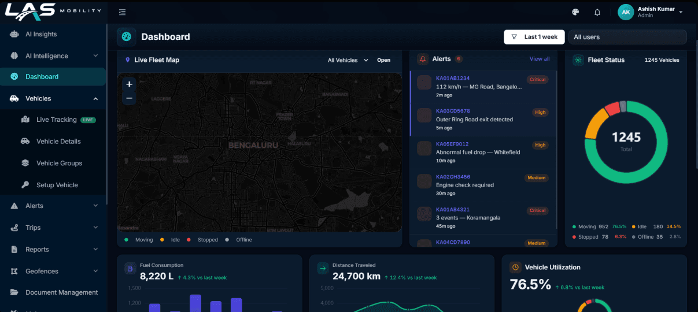This screenshot has height=312, width=698.
Task: Collapse the sidebar with the menu toggle icon
Action: [122, 12]
